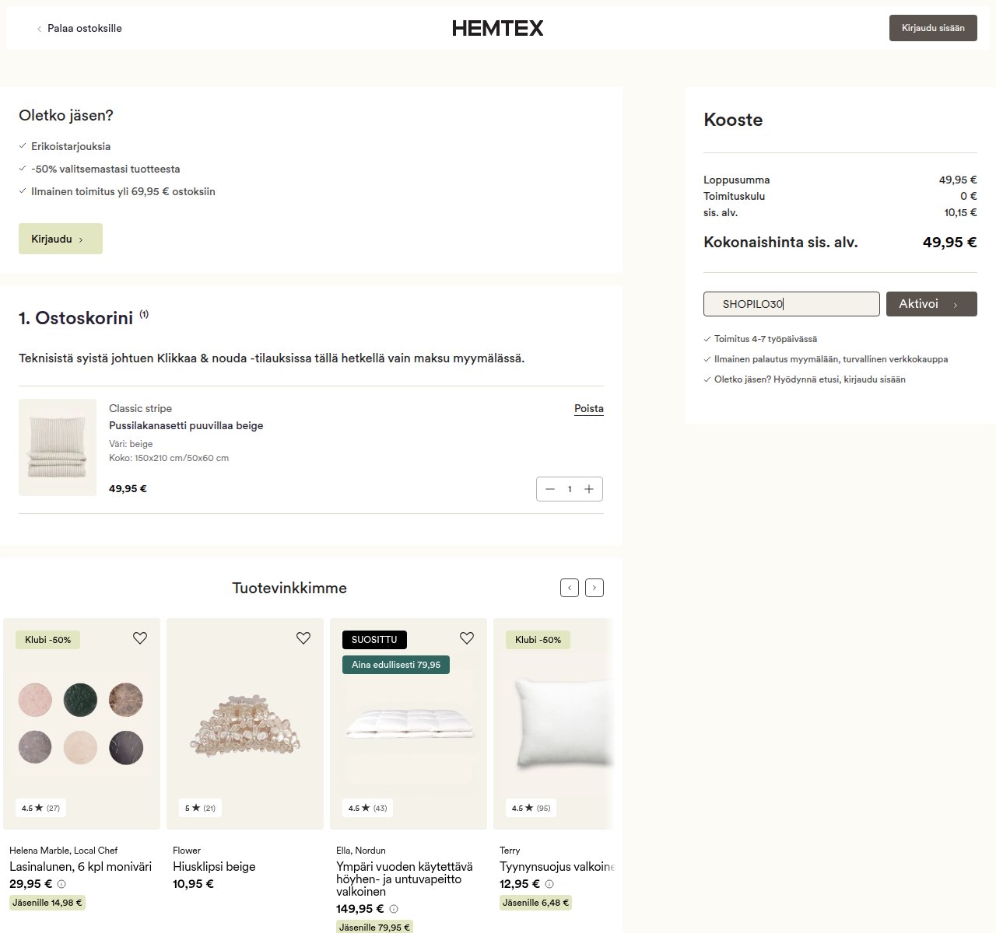The width and height of the screenshot is (996, 933).
Task: Go back via Palaa ostoksille link
Action: click(x=79, y=28)
